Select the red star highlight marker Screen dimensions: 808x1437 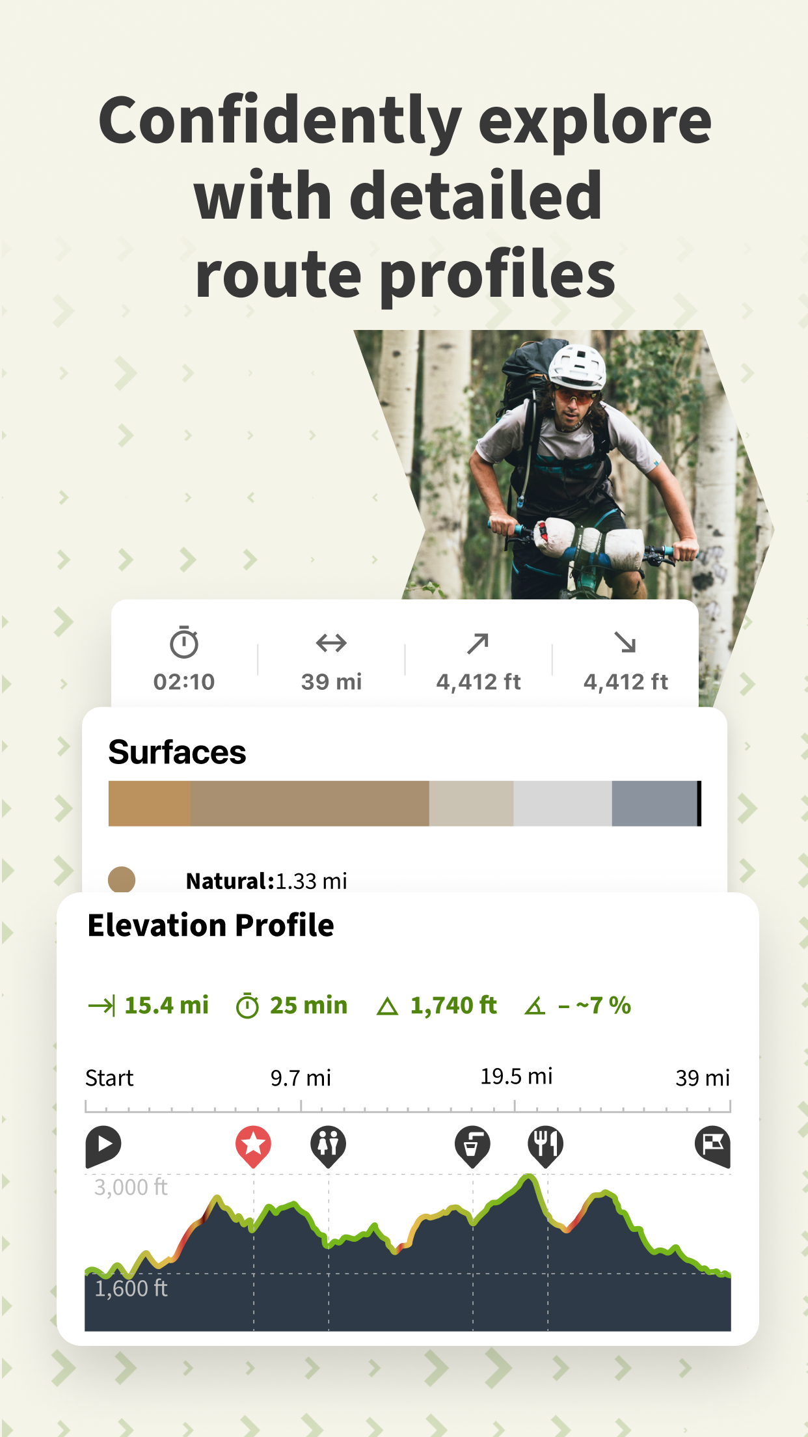coord(253,1144)
